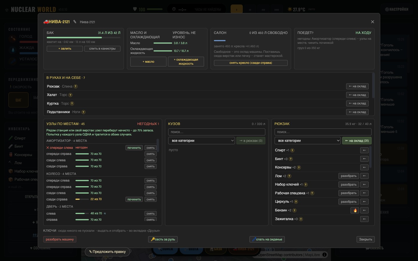The image size is (418, 261).
Task: Open help icon next to Рюкзак · Спина
Action: click(75, 86)
